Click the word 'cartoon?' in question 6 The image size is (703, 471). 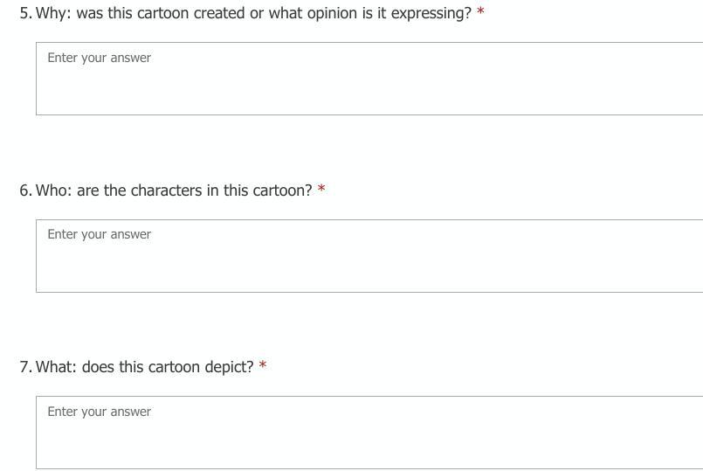282,190
